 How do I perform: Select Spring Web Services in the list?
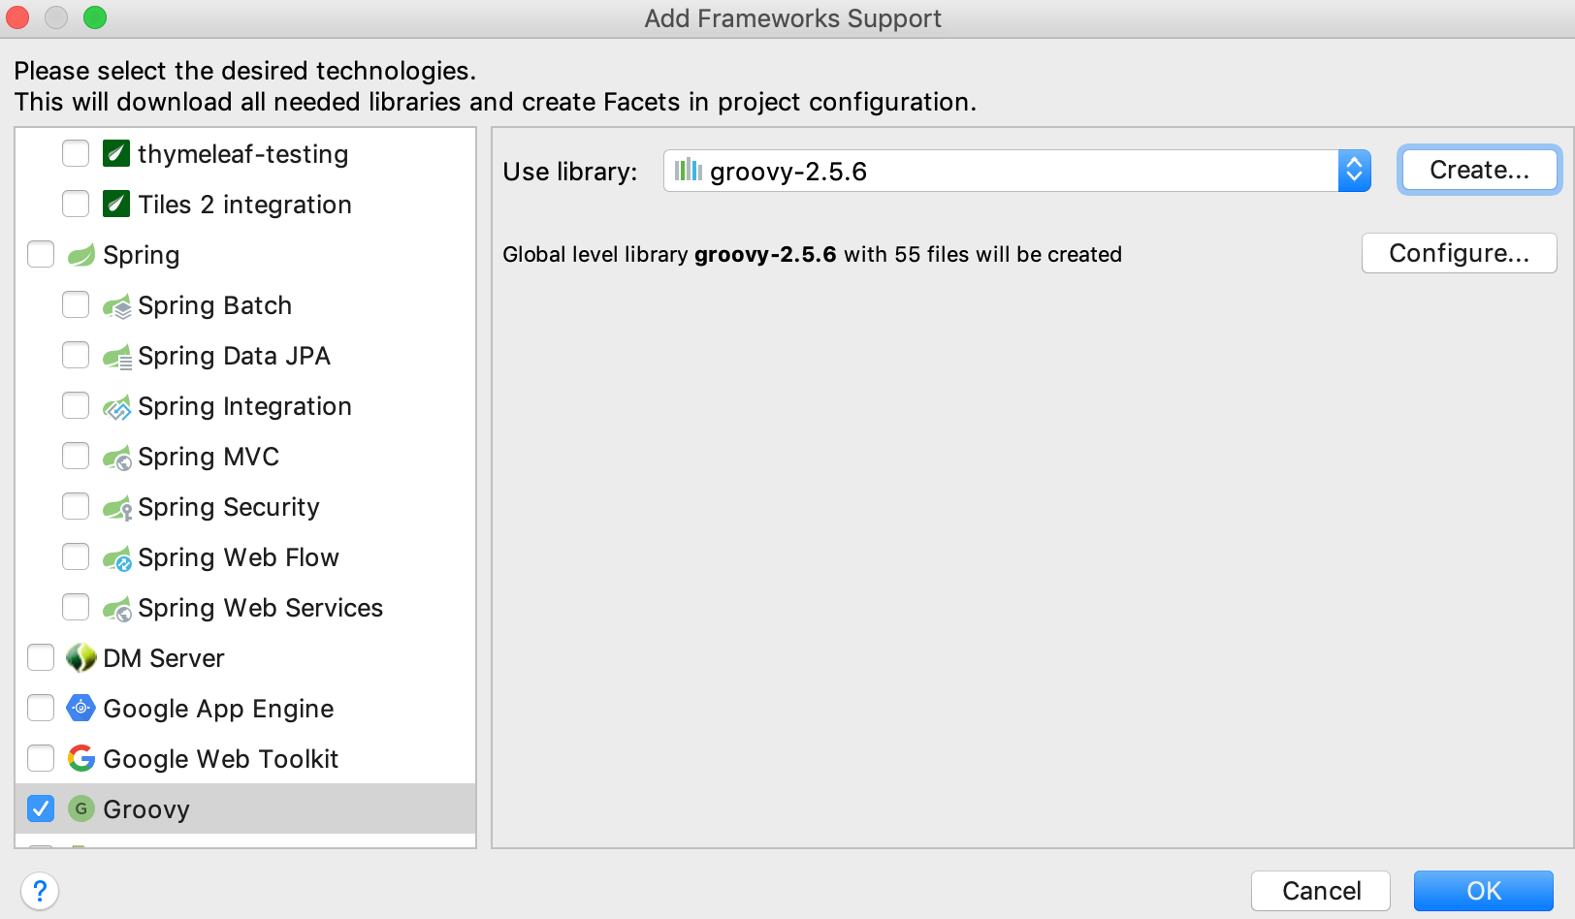pos(259,607)
